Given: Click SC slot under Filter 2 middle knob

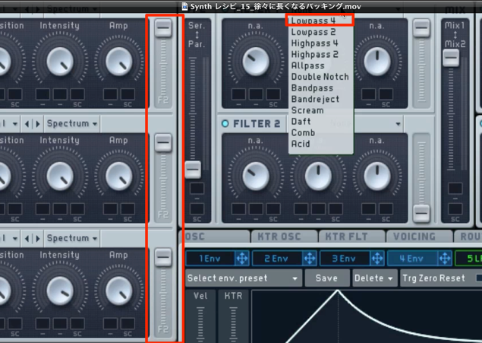Looking at the screenshot, I should [x=336, y=209].
